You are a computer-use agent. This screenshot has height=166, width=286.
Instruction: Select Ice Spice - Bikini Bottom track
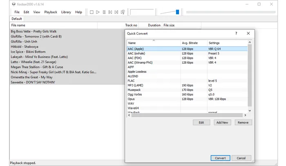click(x=67, y=52)
